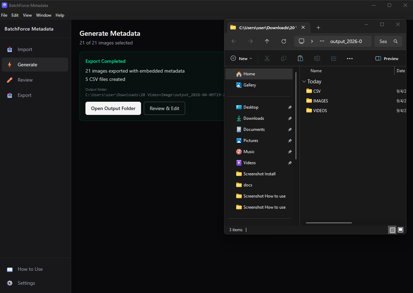Viewport: 413px width, 293px height.
Task: Expand the New dropdown menu
Action: (242, 59)
